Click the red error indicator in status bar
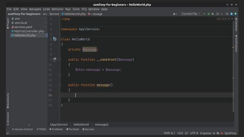Viewport: 244px width, 137px height. tap(222, 133)
